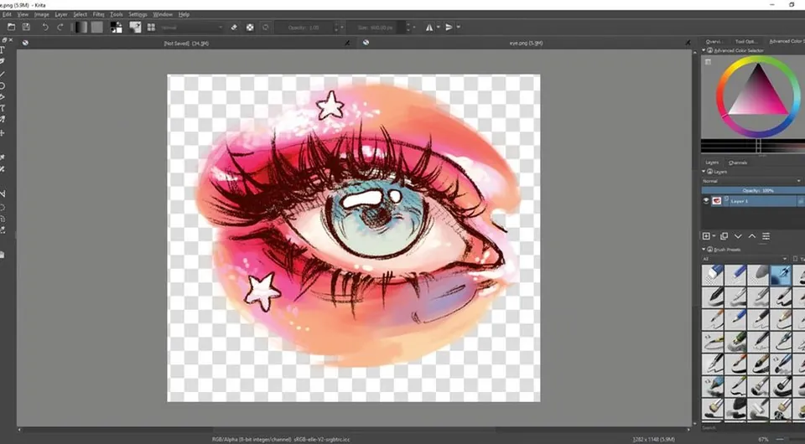Toggle horizontal mirror tool

pyautogui.click(x=428, y=27)
